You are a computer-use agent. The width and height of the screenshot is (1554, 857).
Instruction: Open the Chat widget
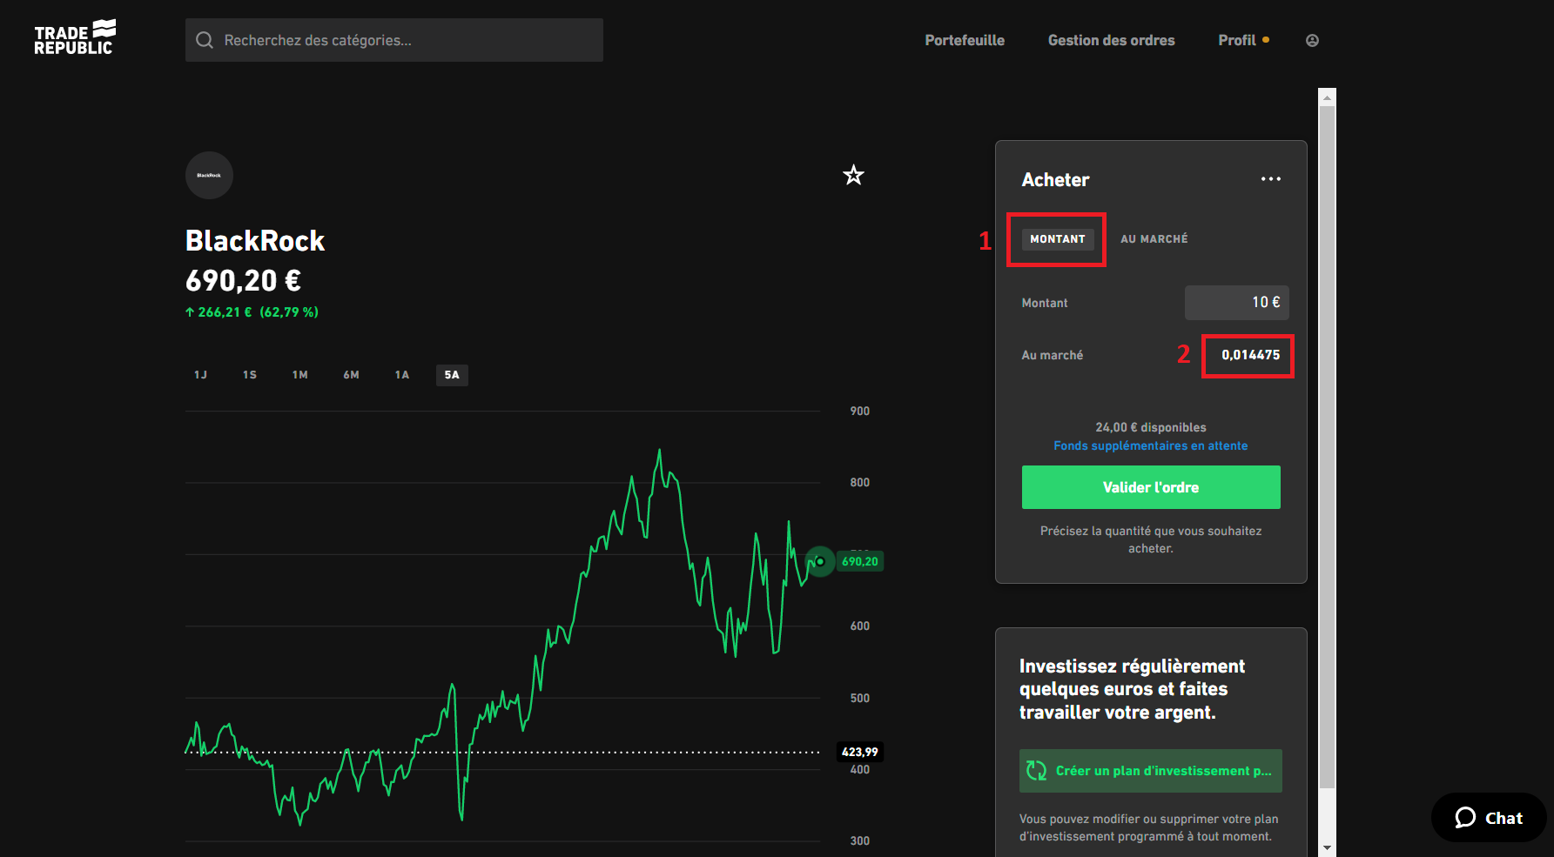(1488, 818)
